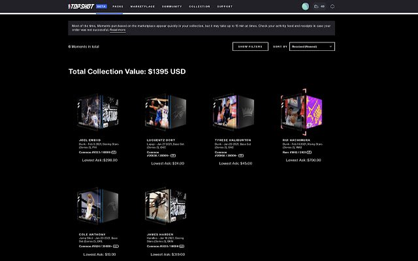Click the LUGUENTZ DORT player name

coord(161,140)
